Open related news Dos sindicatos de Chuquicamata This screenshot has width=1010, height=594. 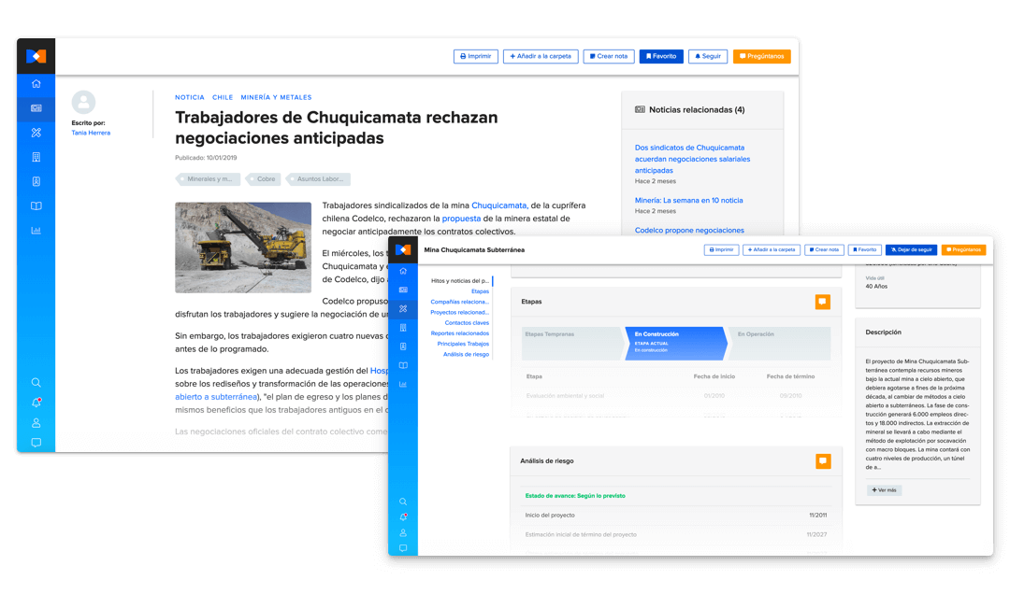tap(692, 159)
